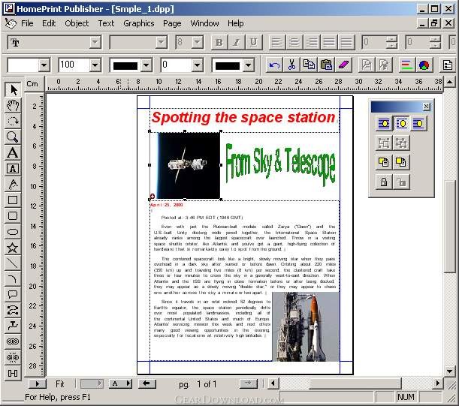Toggle Bold formatting
The image size is (459, 406).
tap(219, 43)
